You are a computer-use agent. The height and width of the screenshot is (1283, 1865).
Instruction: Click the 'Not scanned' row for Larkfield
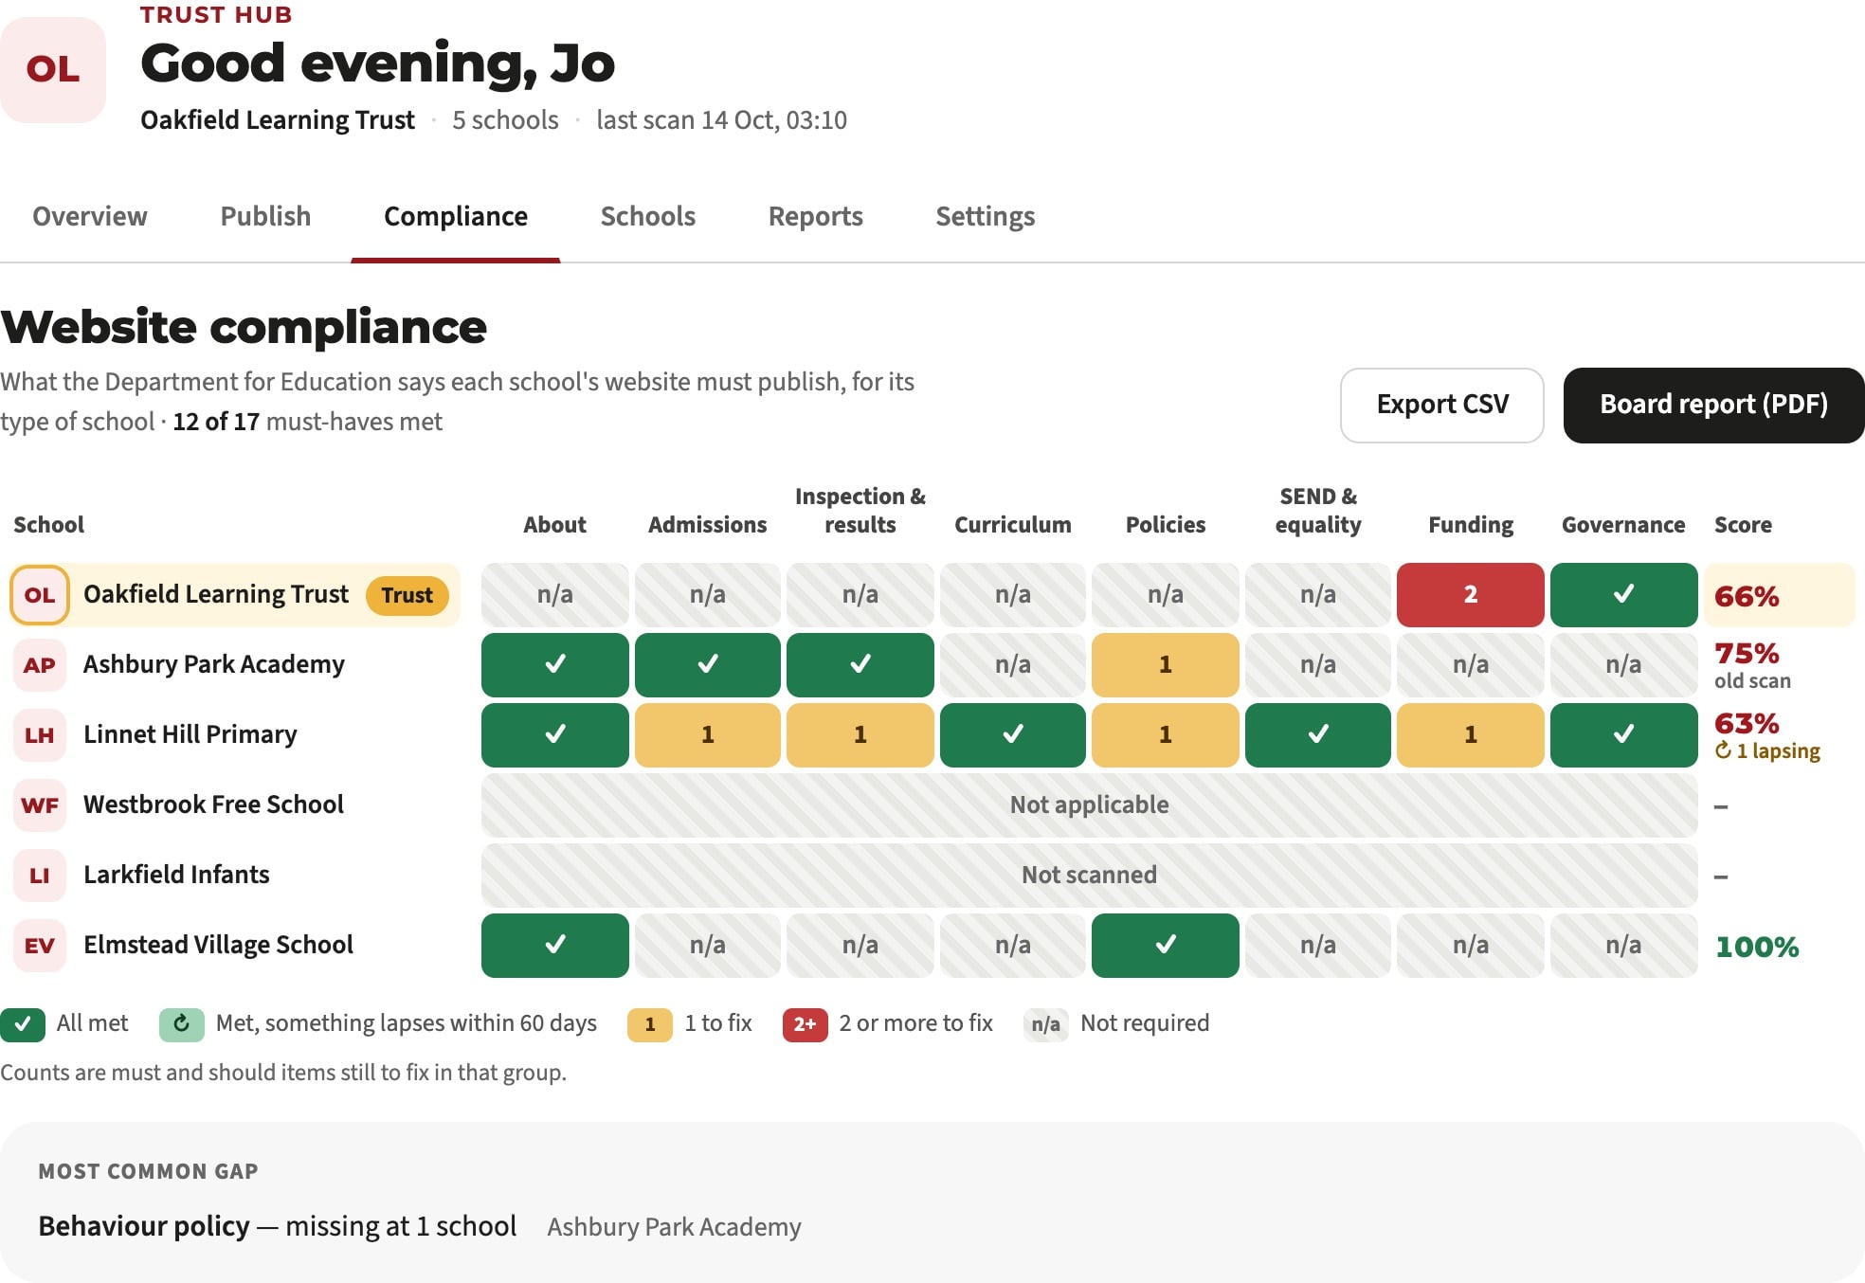click(x=1090, y=876)
